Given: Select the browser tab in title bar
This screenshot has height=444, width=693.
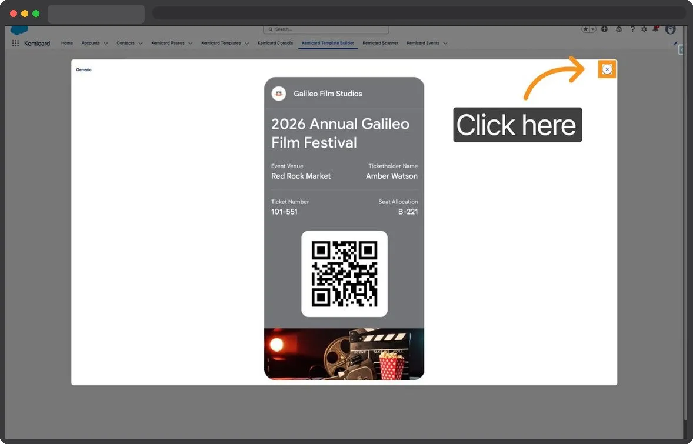Looking at the screenshot, I should [x=96, y=14].
